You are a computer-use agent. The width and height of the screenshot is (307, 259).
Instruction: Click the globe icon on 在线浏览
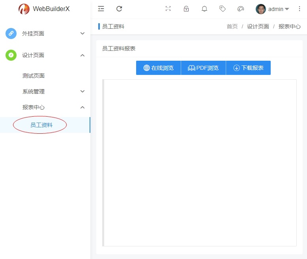click(x=146, y=68)
